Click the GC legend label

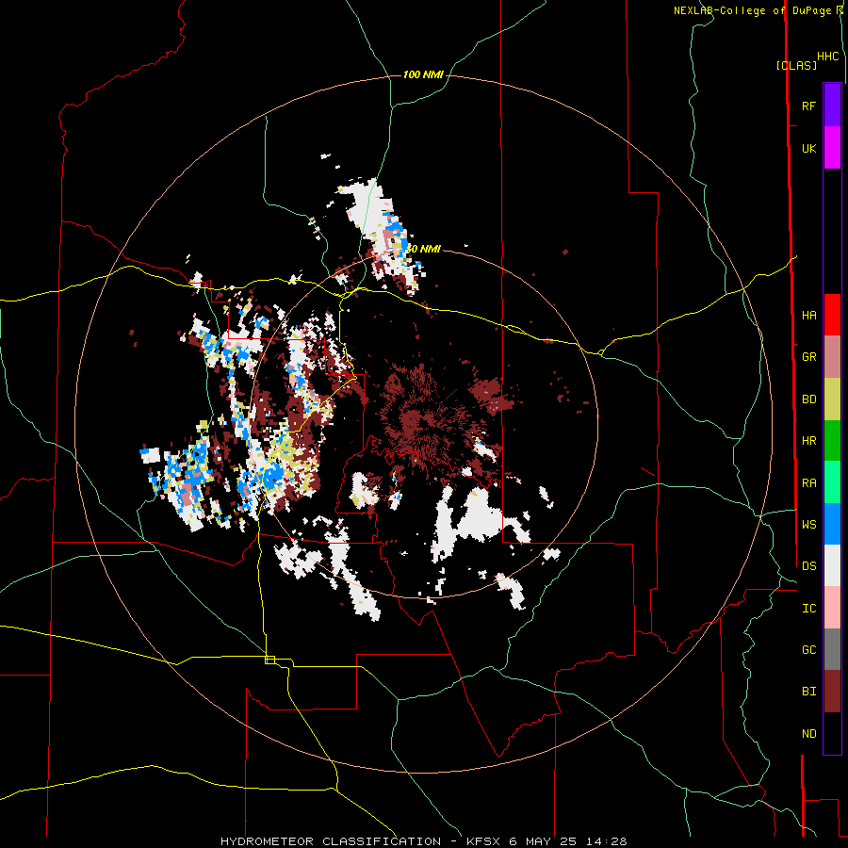[808, 650]
